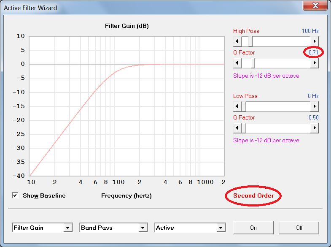This screenshot has height=247, width=331.
Task: Click the filter gain response graph
Action: (126, 106)
